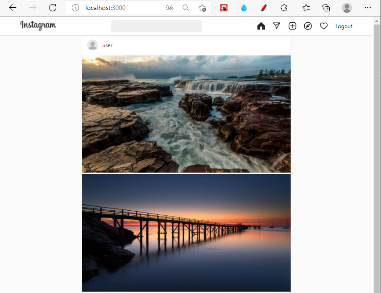Click the localhost:3000 address bar
The image size is (381, 293).
pos(105,8)
